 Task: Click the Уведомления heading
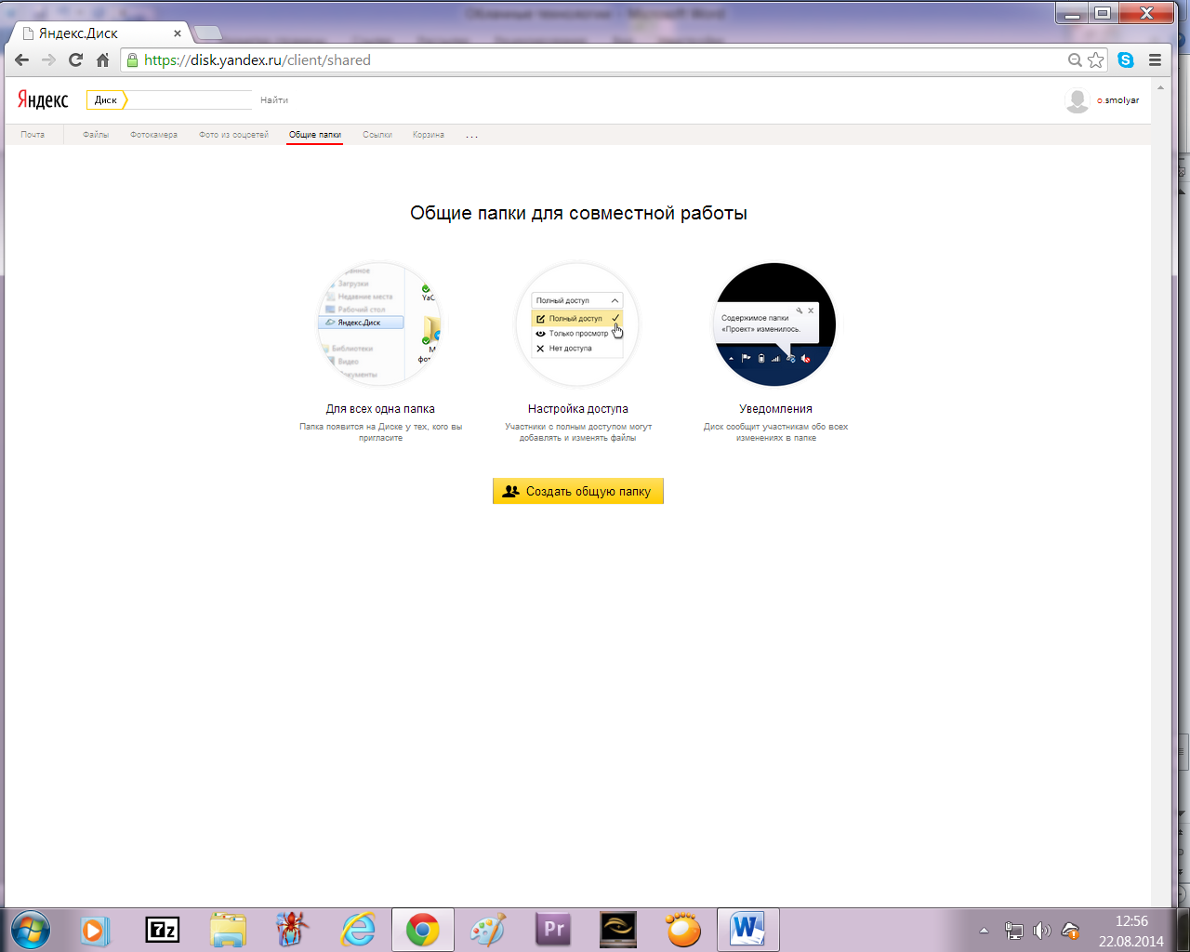(x=775, y=409)
